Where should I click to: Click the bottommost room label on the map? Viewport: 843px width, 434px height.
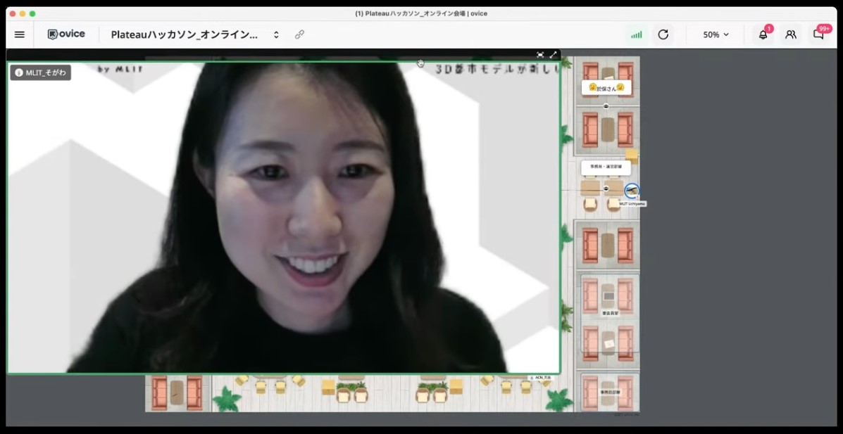(x=610, y=392)
